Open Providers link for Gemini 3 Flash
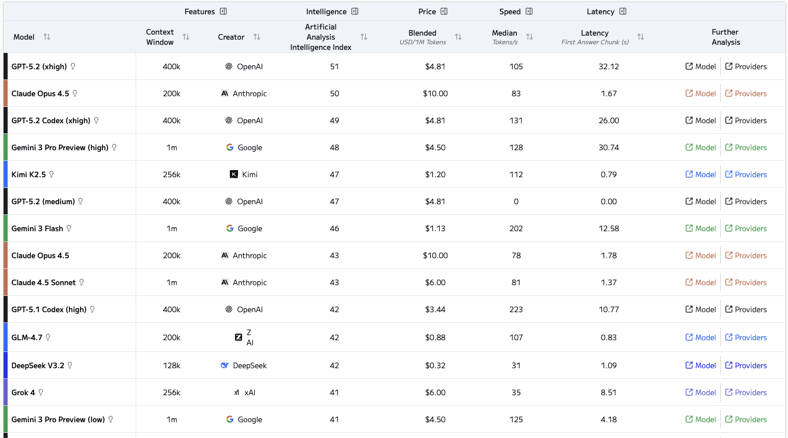 pyautogui.click(x=746, y=228)
